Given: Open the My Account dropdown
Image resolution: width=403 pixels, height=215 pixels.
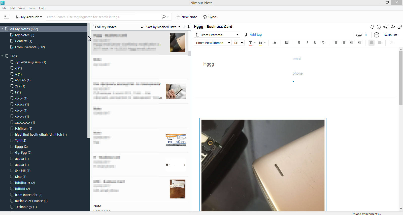Looking at the screenshot, I should [x=29, y=17].
